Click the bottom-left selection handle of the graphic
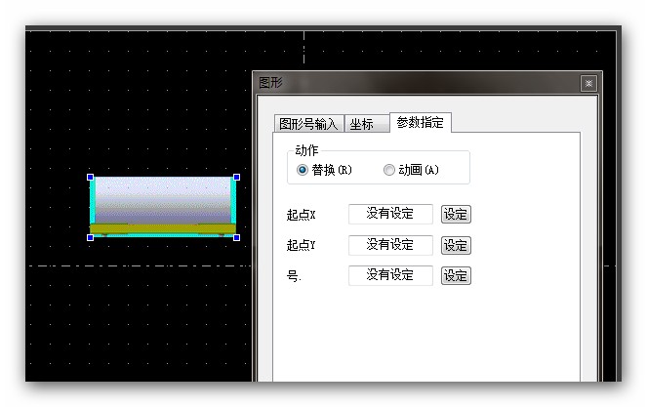 91,236
